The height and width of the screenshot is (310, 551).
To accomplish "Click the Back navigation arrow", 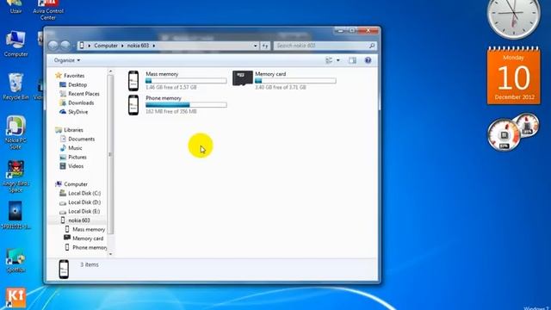I will click(x=53, y=46).
